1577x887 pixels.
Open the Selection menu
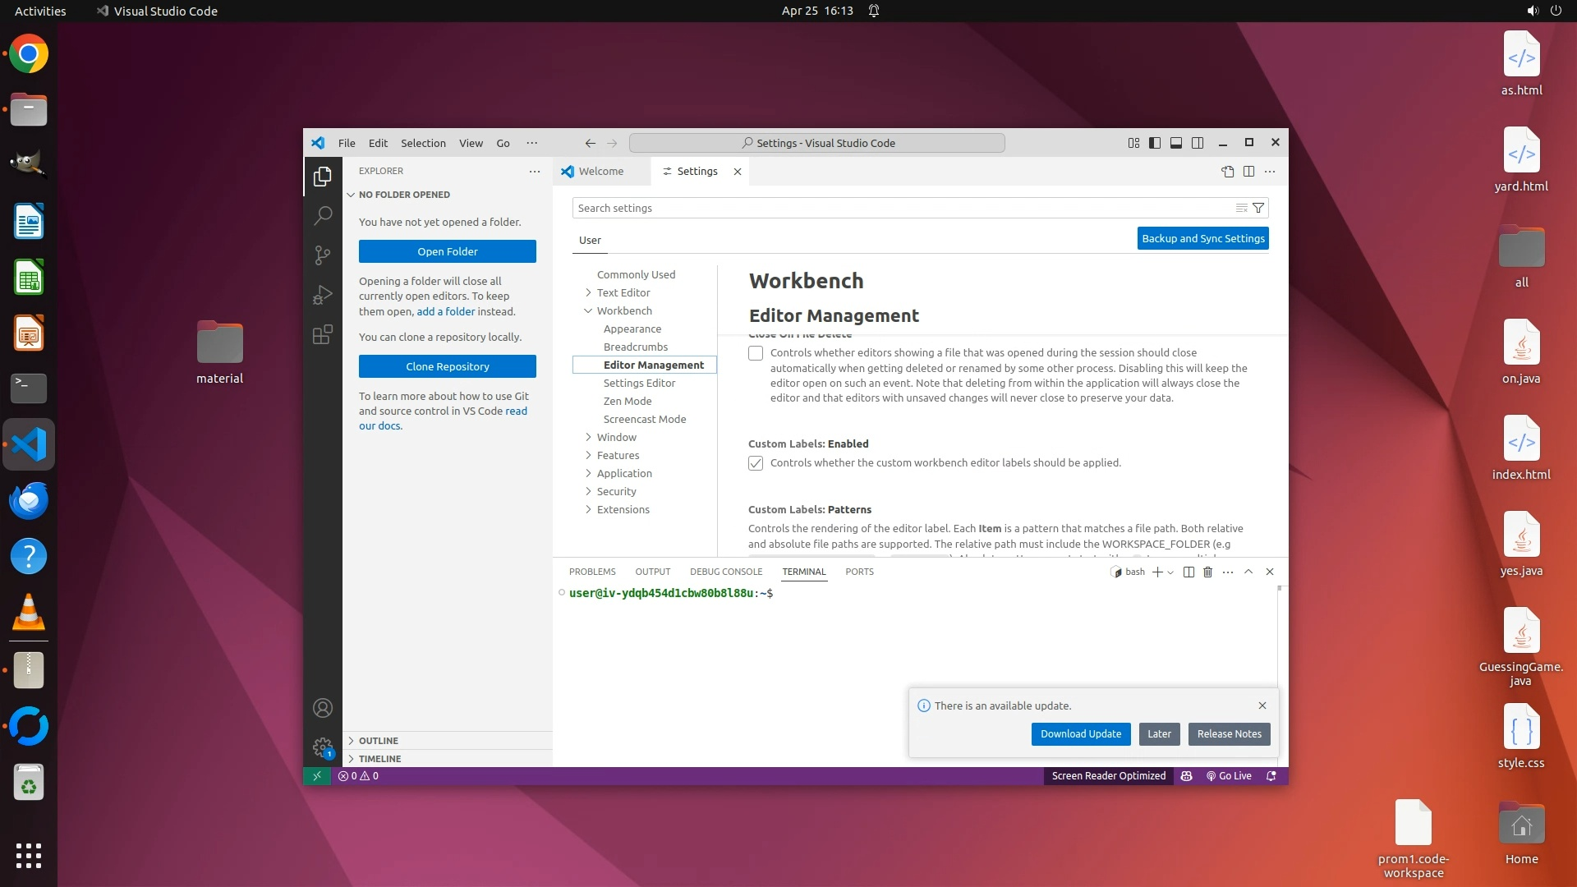coord(423,143)
